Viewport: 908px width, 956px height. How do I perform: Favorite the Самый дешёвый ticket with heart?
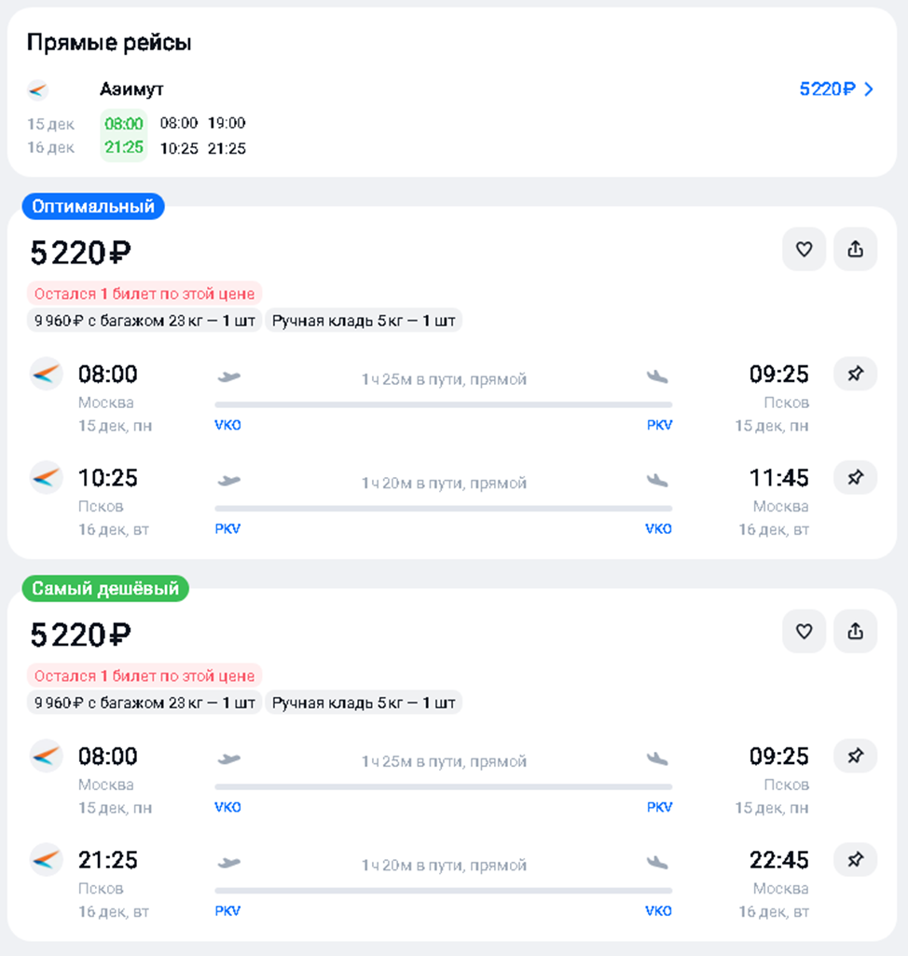[x=804, y=631]
